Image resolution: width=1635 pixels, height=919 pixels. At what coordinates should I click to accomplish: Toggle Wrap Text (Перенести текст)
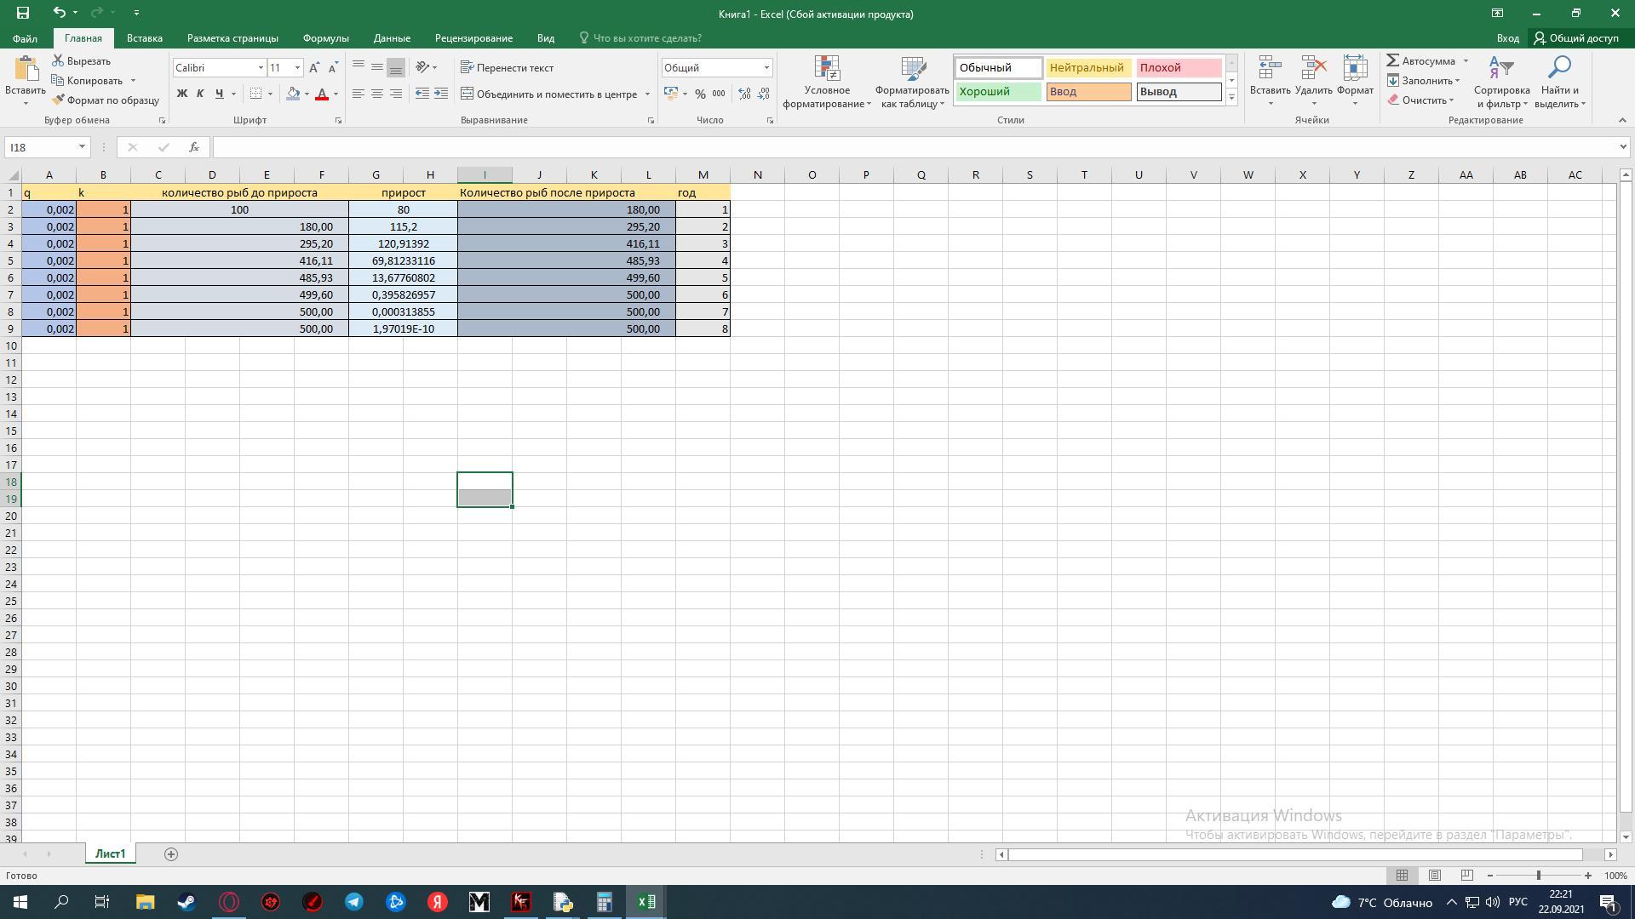(507, 67)
